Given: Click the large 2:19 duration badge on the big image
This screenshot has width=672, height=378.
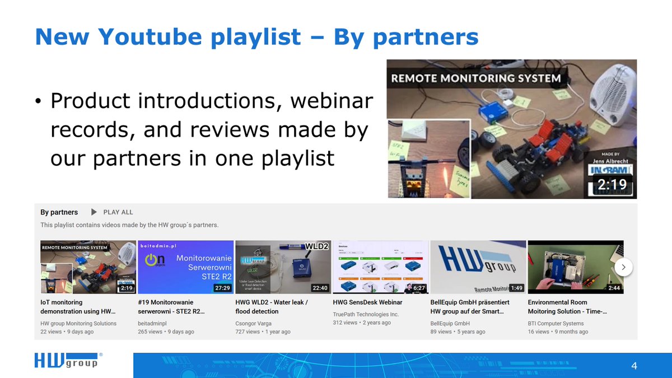Looking at the screenshot, I should pos(612,185).
